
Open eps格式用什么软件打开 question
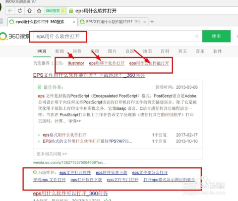64,135
